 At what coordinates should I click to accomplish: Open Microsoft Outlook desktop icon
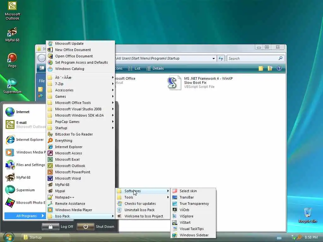click(12, 11)
